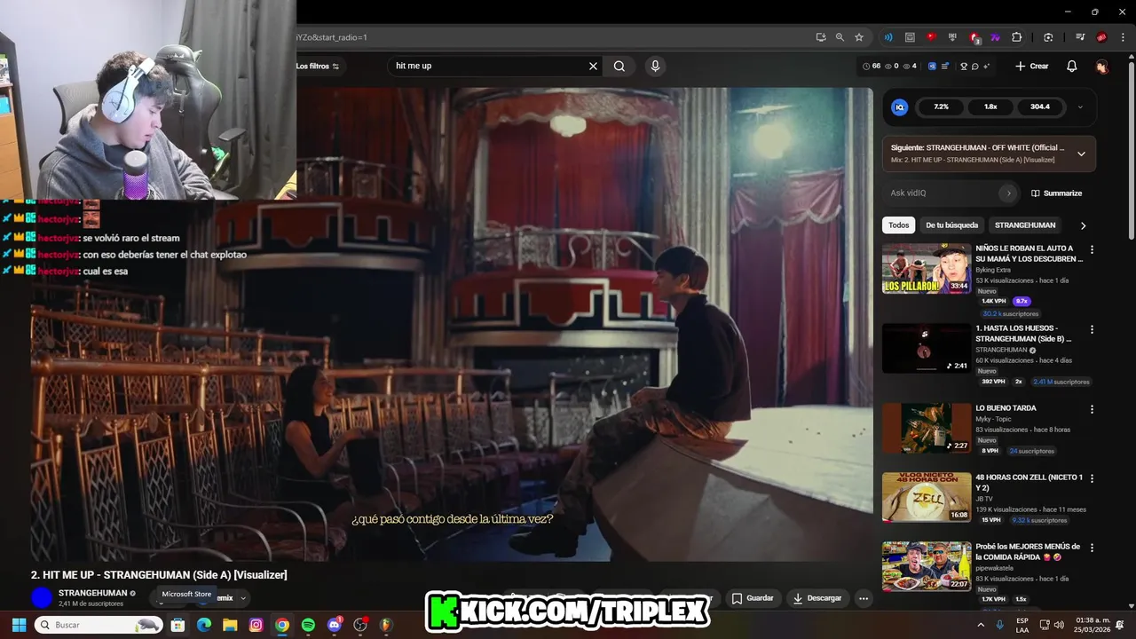Send the Ask vidIQ question arrow
The height and width of the screenshot is (639, 1136).
click(x=1007, y=193)
